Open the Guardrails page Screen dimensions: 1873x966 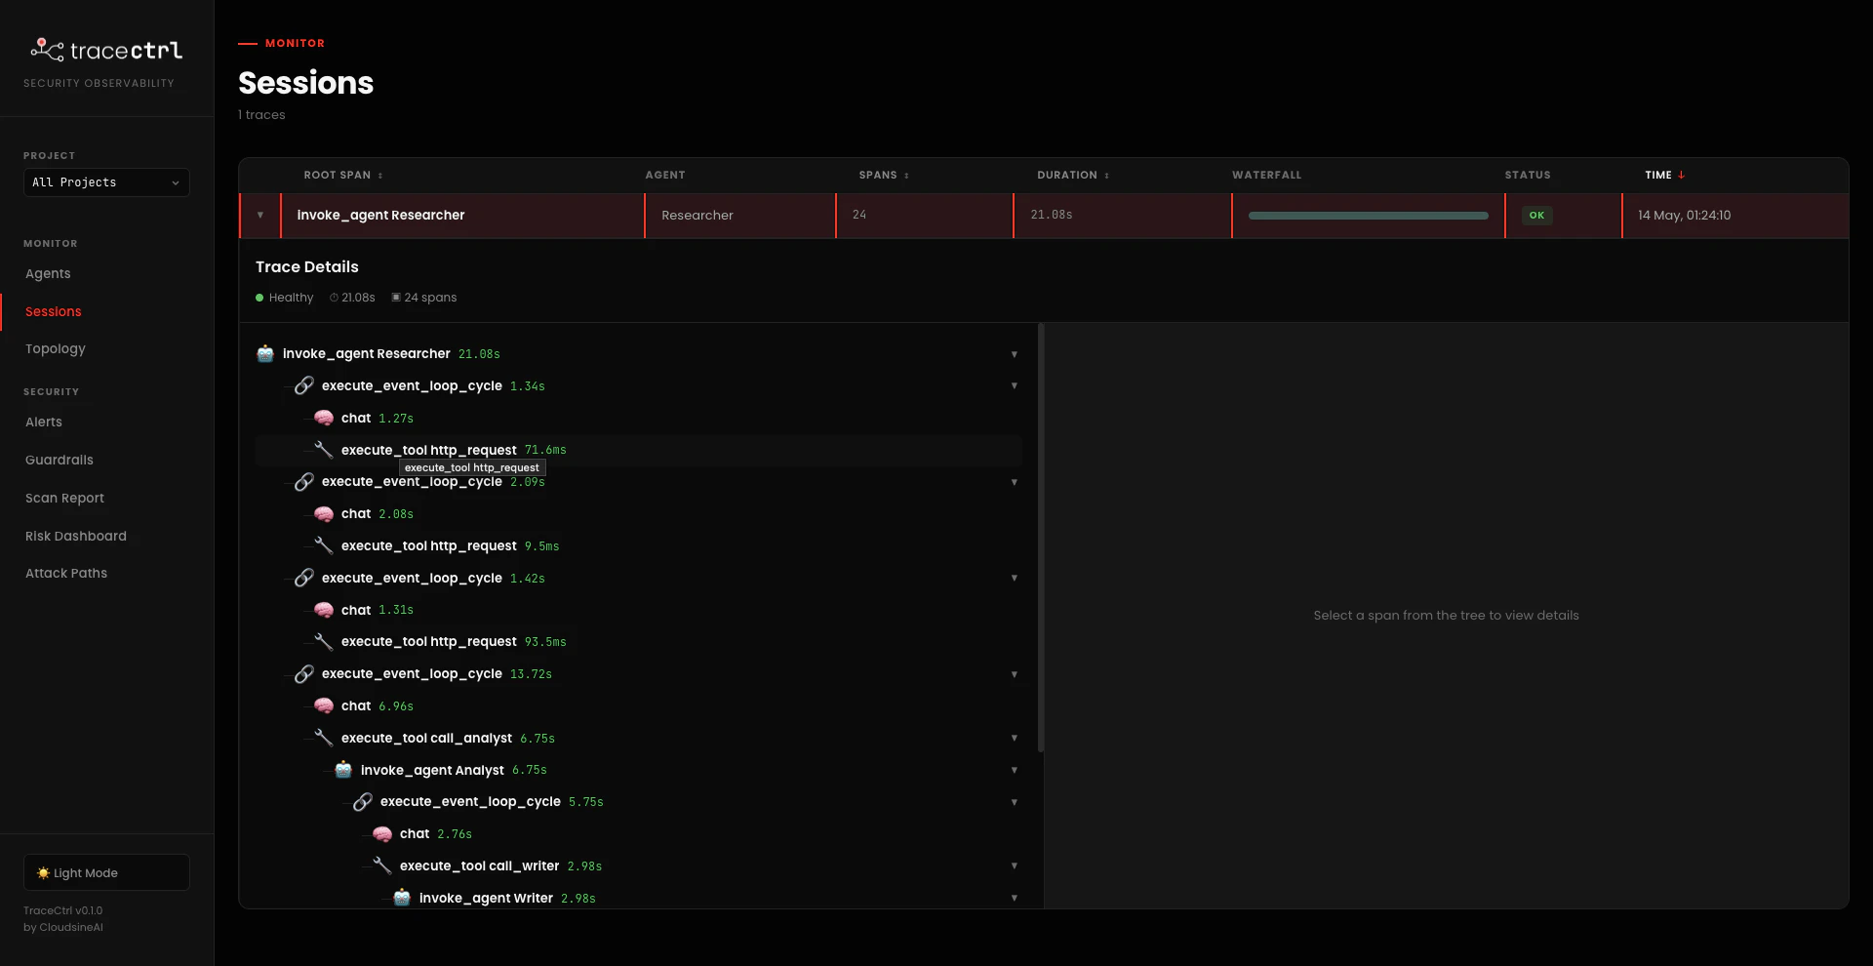60,460
